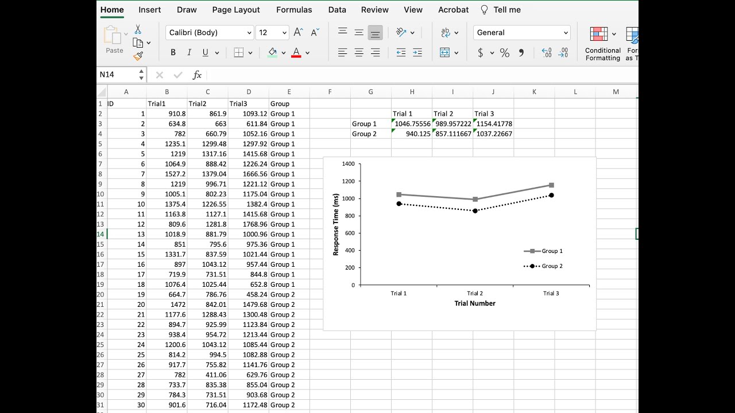Align text right
The image size is (735, 413).
pyautogui.click(x=375, y=53)
